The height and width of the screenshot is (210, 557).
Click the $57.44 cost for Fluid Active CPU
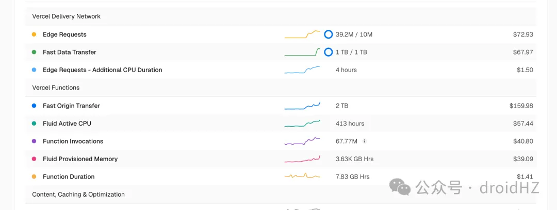point(523,124)
